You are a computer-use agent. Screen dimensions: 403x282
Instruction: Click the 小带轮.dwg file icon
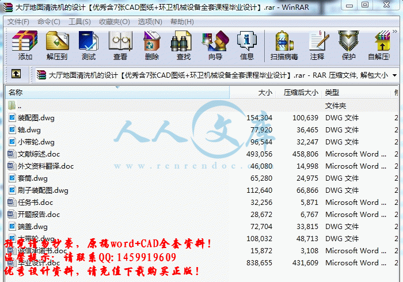click(x=12, y=142)
